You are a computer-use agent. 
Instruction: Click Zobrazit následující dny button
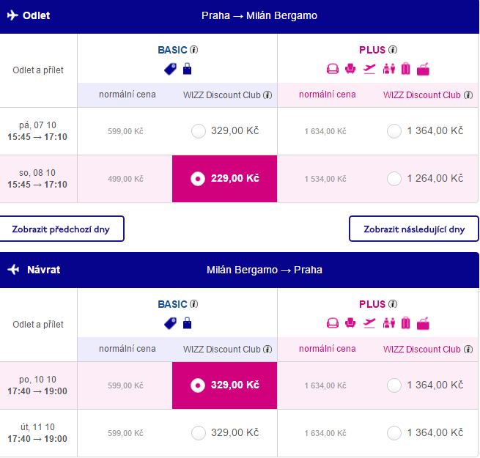[414, 229]
